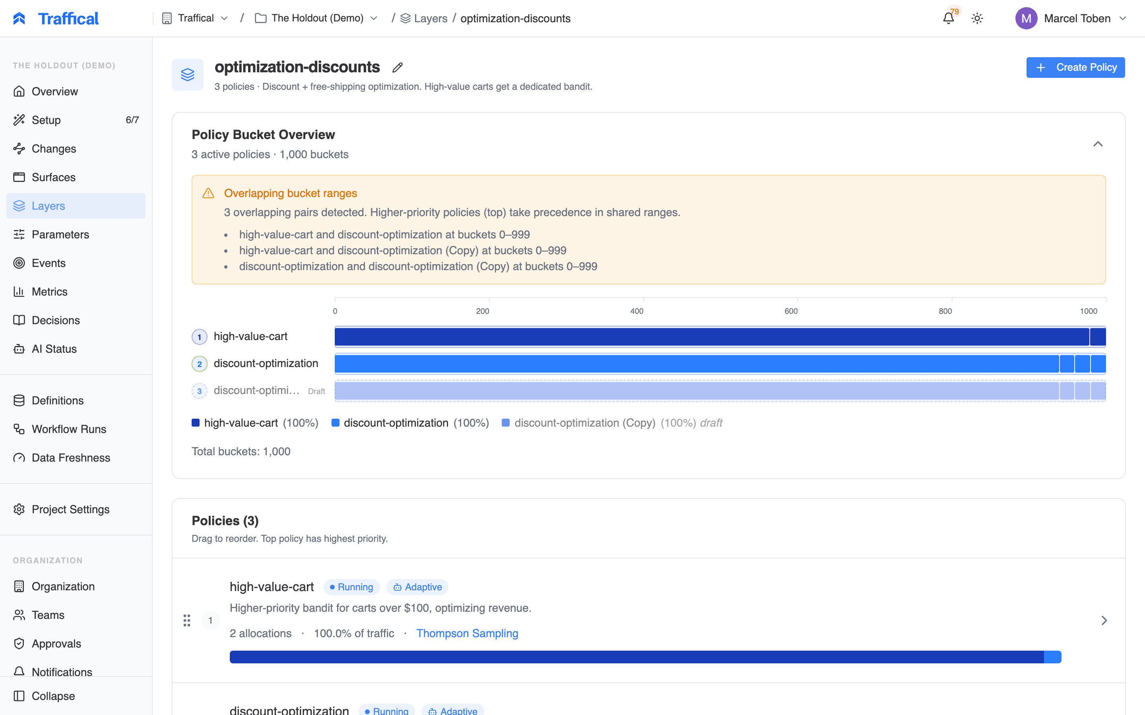Open notifications bell icon
This screenshot has height=715, width=1145.
(x=948, y=18)
